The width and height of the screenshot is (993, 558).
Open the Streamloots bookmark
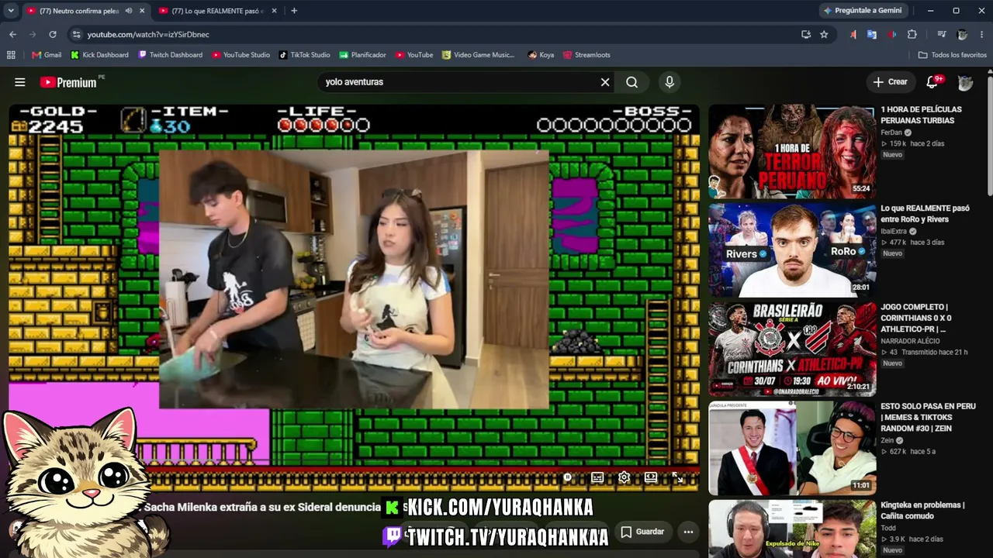click(x=586, y=55)
